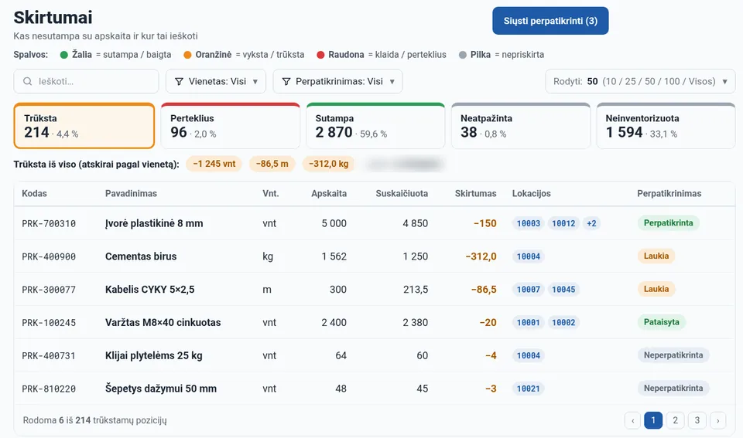Sort by the Pavadinimas column header
This screenshot has width=743, height=438.
(x=131, y=193)
